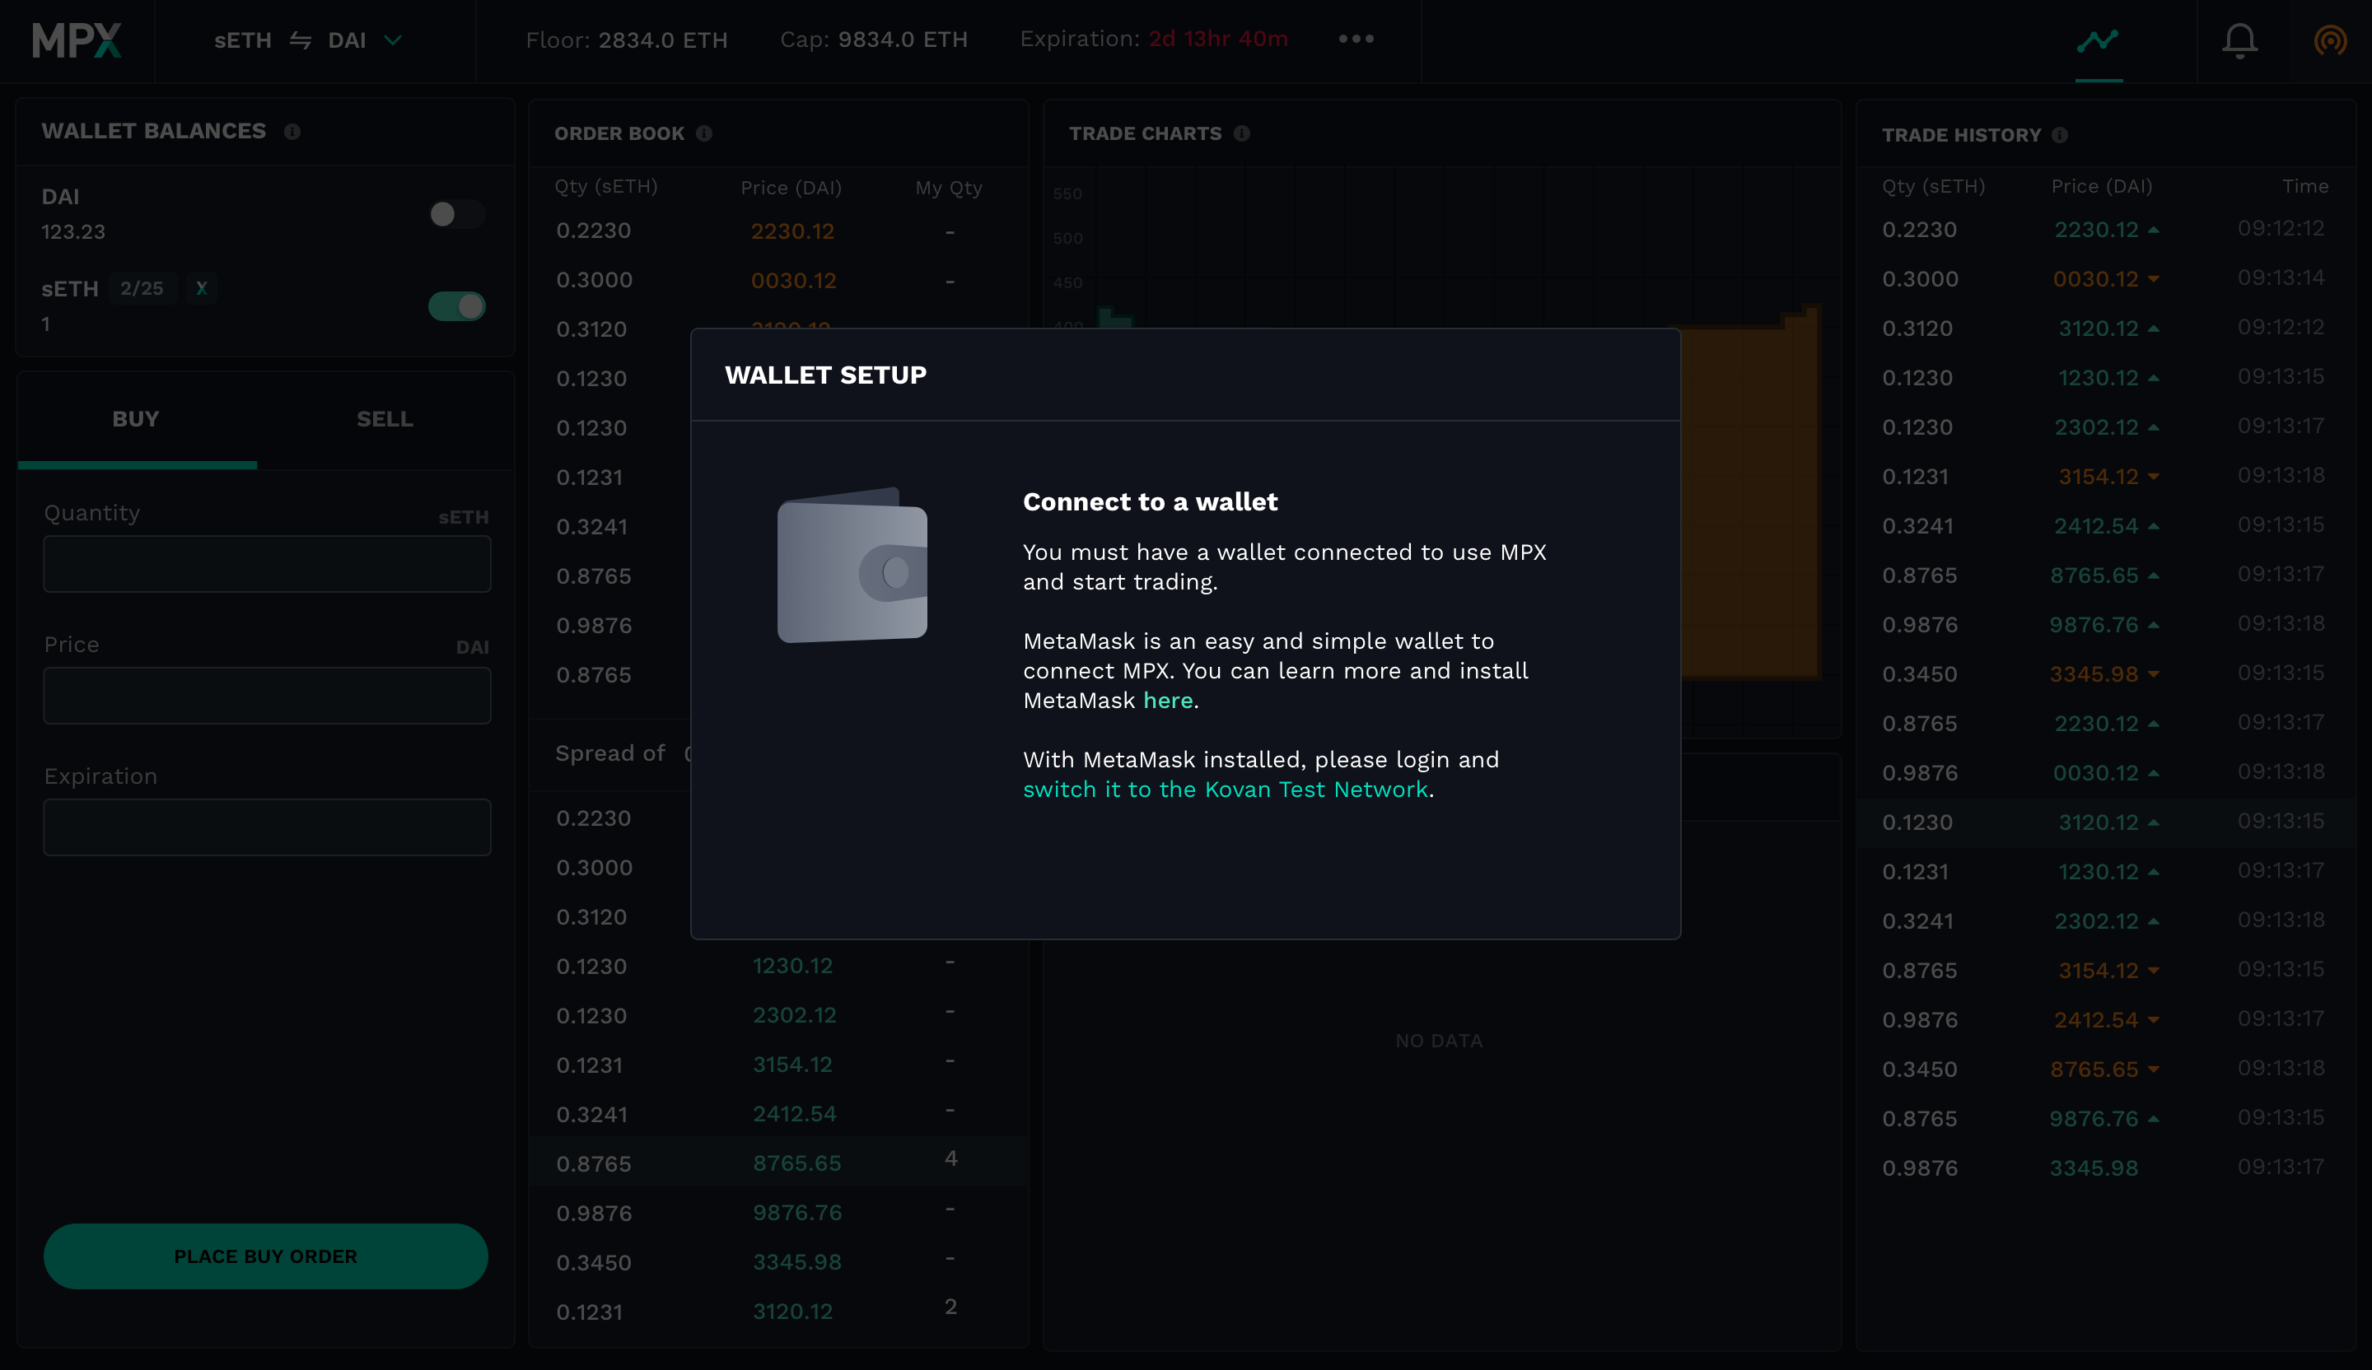Viewport: 2372px width, 1370px height.
Task: Switch to the BUY tab
Action: [137, 420]
